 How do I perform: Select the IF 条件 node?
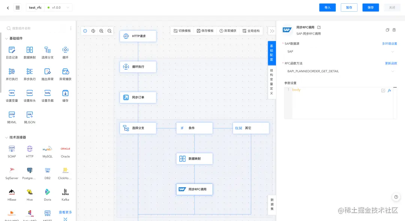[x=195, y=128]
